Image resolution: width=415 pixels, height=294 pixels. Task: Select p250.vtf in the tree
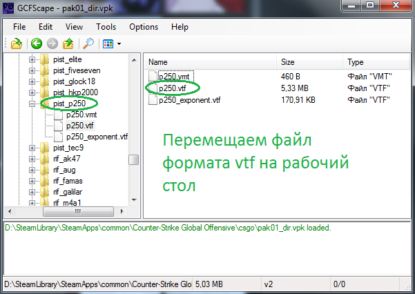click(x=80, y=126)
